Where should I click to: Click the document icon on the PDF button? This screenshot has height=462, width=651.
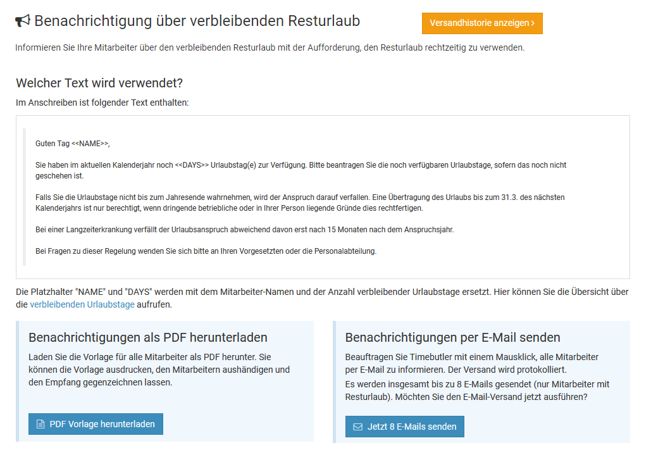point(40,424)
